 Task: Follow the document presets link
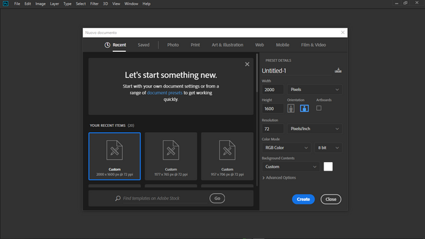tap(165, 93)
